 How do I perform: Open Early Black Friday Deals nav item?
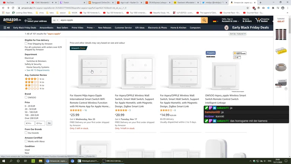(25, 28)
